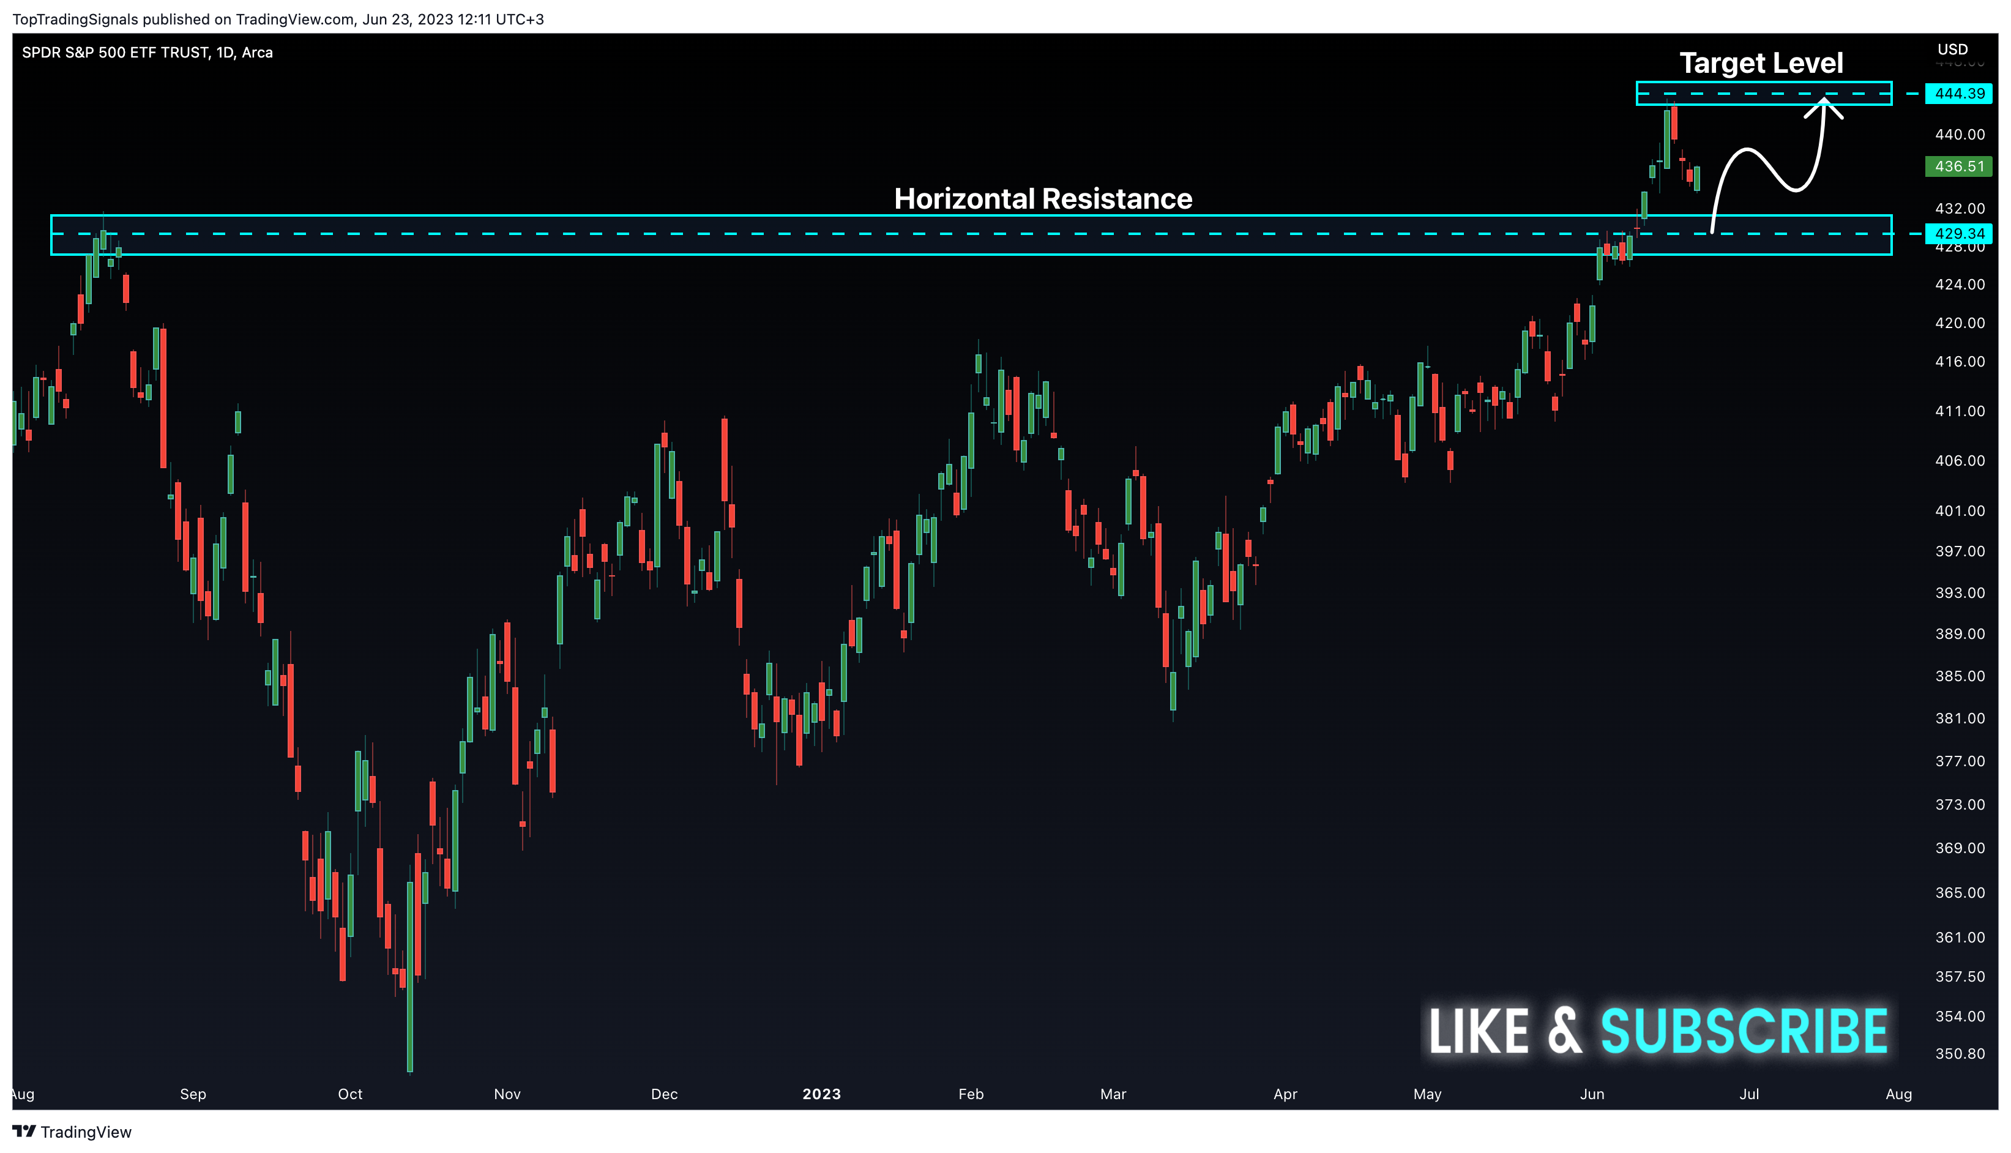
Task: Click the 'Jun' label on time axis
Action: [1592, 1094]
